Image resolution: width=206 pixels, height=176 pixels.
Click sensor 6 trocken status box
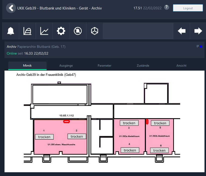click(x=159, y=150)
